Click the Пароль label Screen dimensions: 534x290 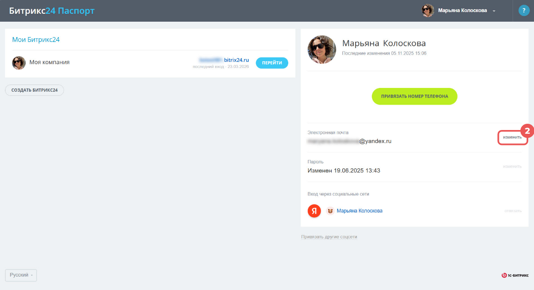[x=315, y=162]
